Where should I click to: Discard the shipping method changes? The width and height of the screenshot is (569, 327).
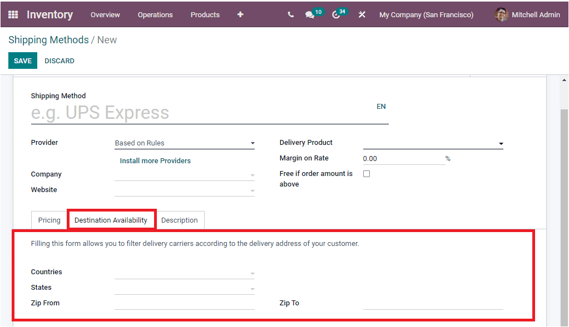[59, 61]
